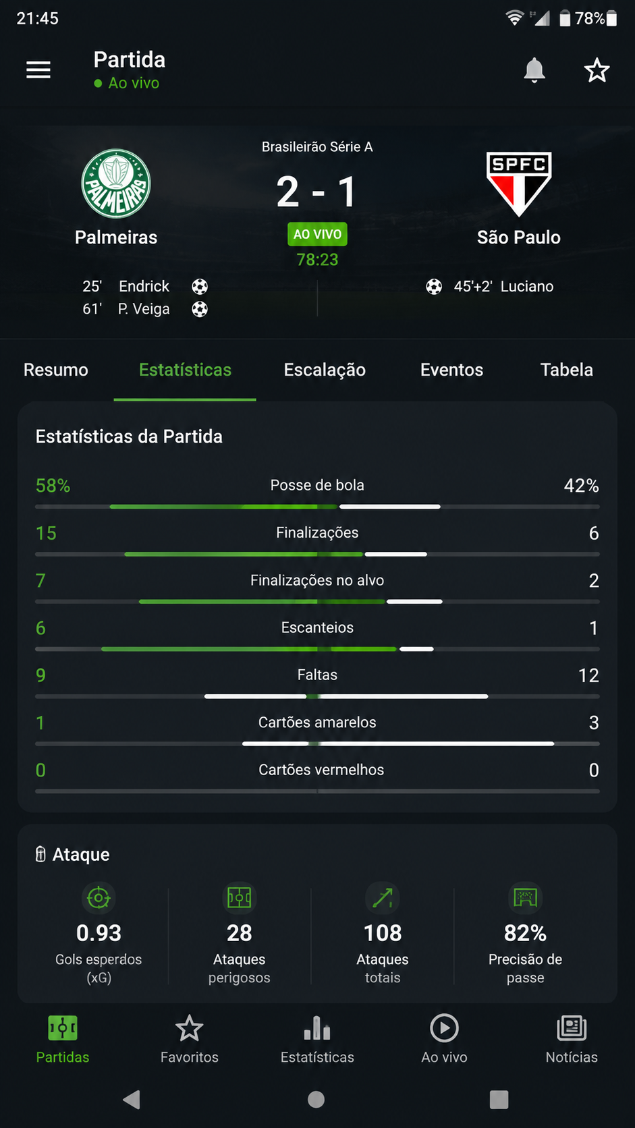635x1128 pixels.
Task: Tap the Ataques perigosos field icon
Action: [240, 898]
